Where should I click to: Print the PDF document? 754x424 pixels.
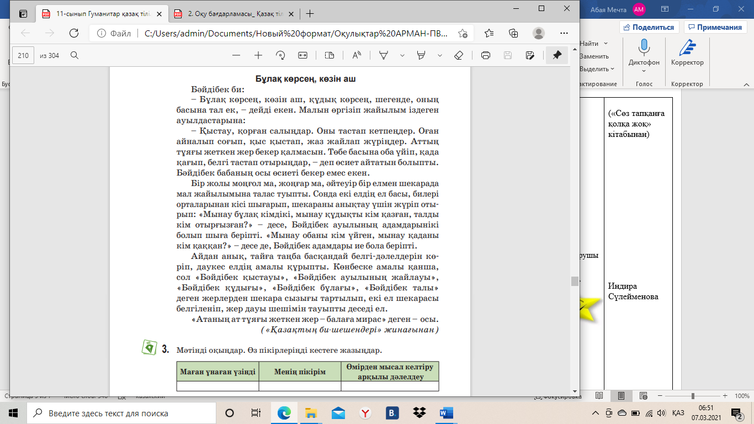[x=486, y=55]
